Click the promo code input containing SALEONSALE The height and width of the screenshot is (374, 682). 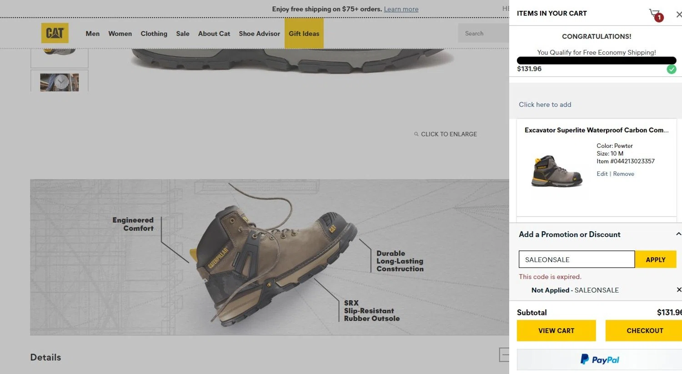[577, 259]
